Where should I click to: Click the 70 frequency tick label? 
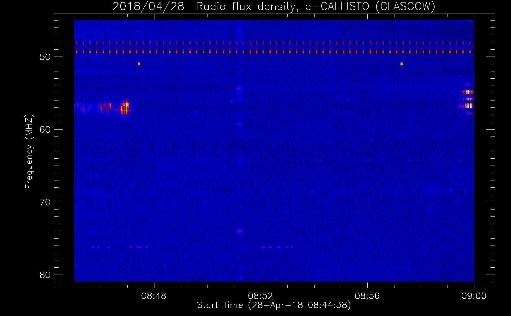pos(45,202)
